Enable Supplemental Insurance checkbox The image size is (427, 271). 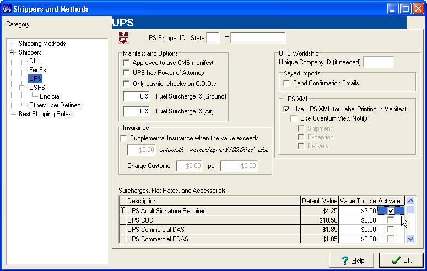tap(123, 138)
